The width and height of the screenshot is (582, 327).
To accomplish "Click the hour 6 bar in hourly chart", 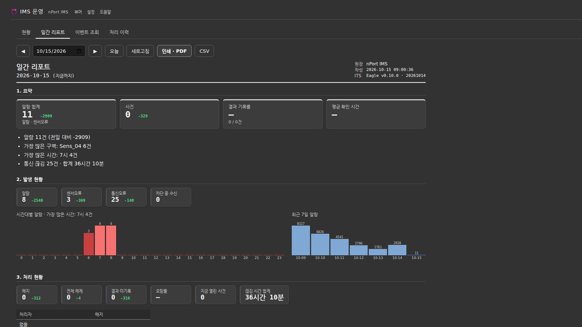I will pos(89,244).
